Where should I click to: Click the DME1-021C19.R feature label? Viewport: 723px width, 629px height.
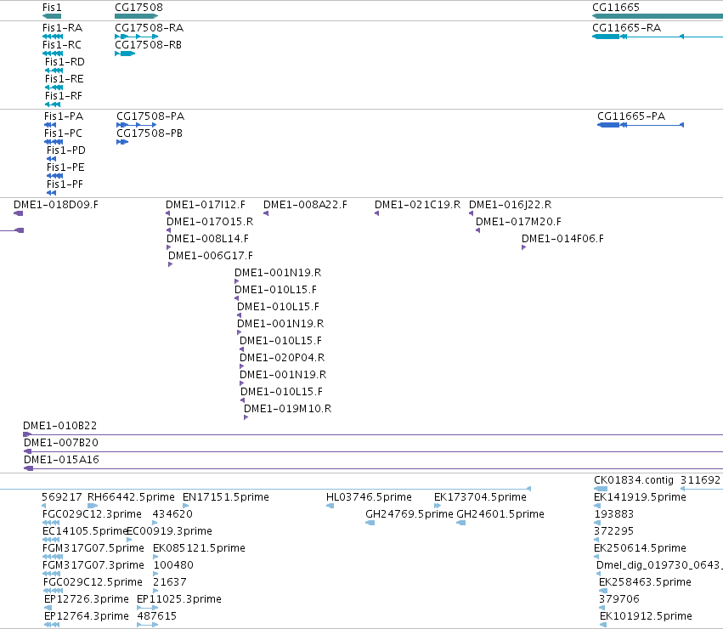pyautogui.click(x=417, y=205)
